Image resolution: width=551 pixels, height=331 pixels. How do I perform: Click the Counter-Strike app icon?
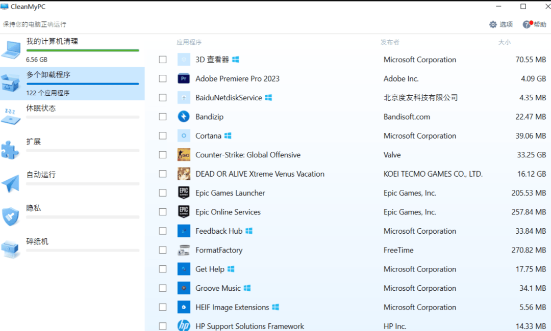pos(184,155)
